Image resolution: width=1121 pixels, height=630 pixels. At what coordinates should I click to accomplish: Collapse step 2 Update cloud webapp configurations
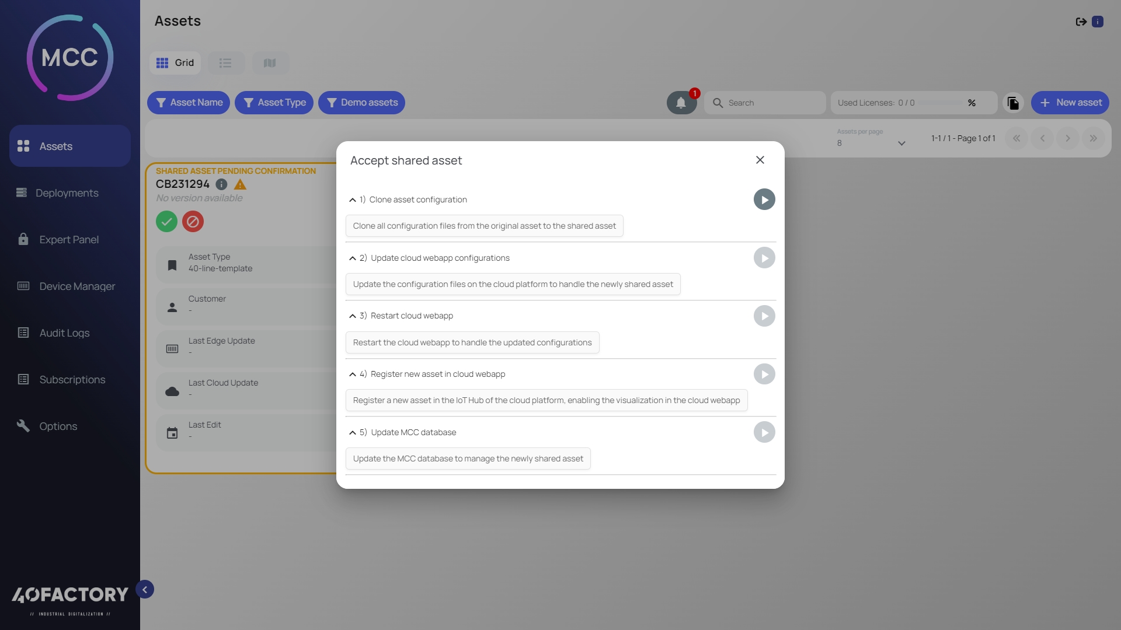(352, 258)
